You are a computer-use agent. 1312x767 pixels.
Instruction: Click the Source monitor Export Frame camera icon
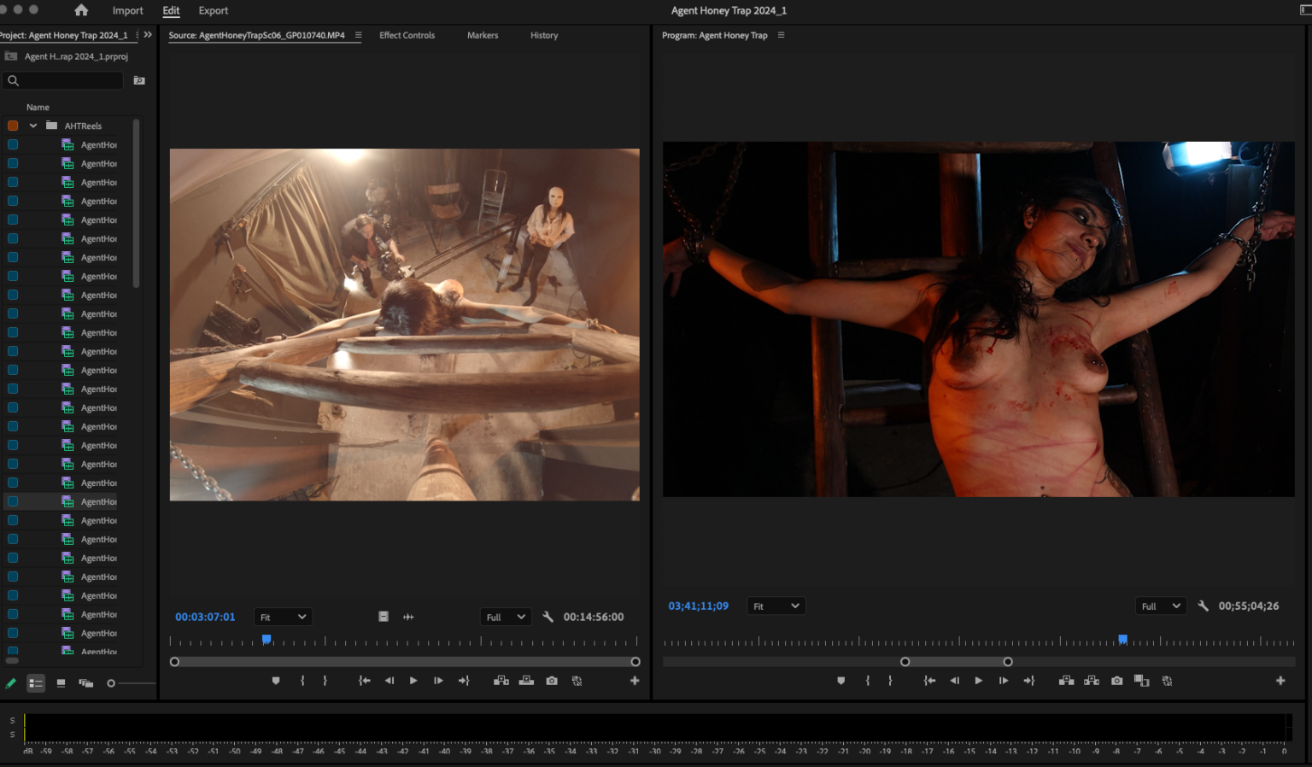point(552,681)
